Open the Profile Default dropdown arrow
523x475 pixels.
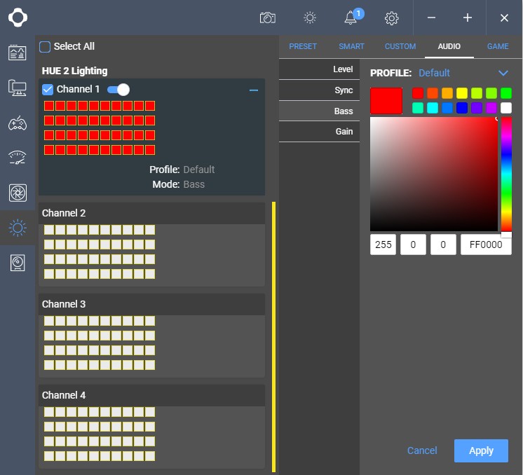[503, 73]
